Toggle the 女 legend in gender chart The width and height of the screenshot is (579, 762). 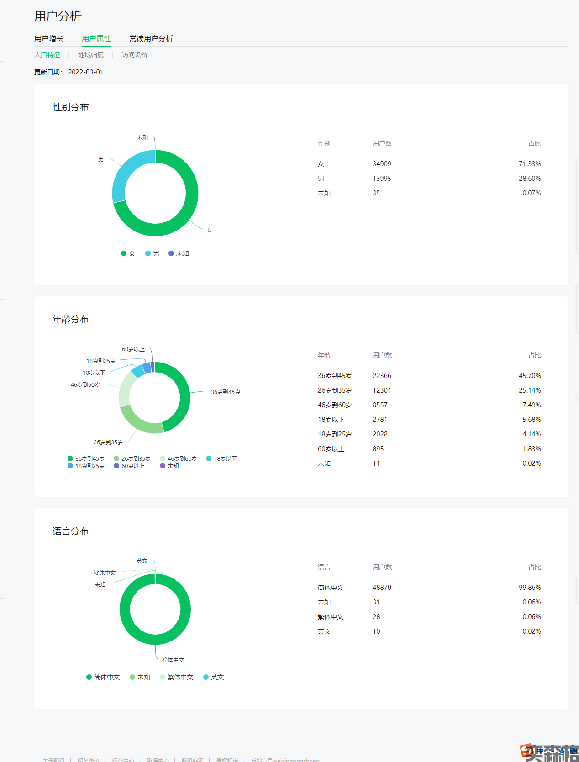pos(128,253)
